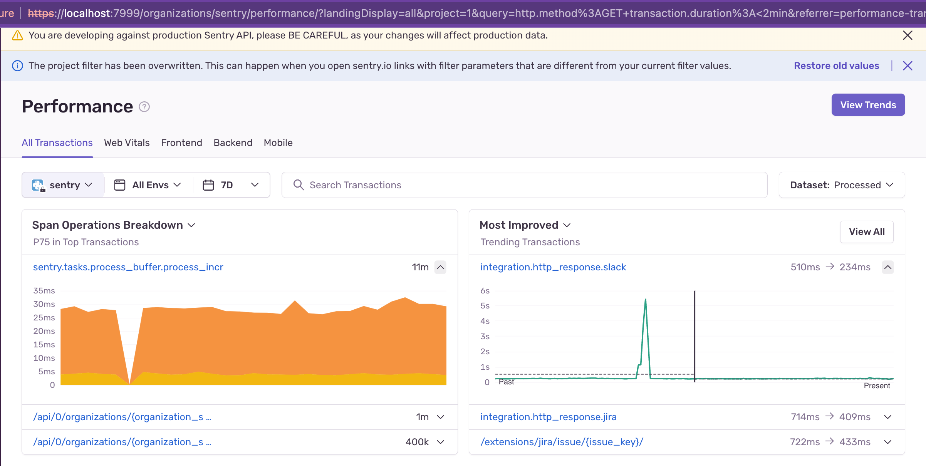Collapse the process_buffer.process_incr chart row
Image resolution: width=926 pixels, height=466 pixels.
440,267
